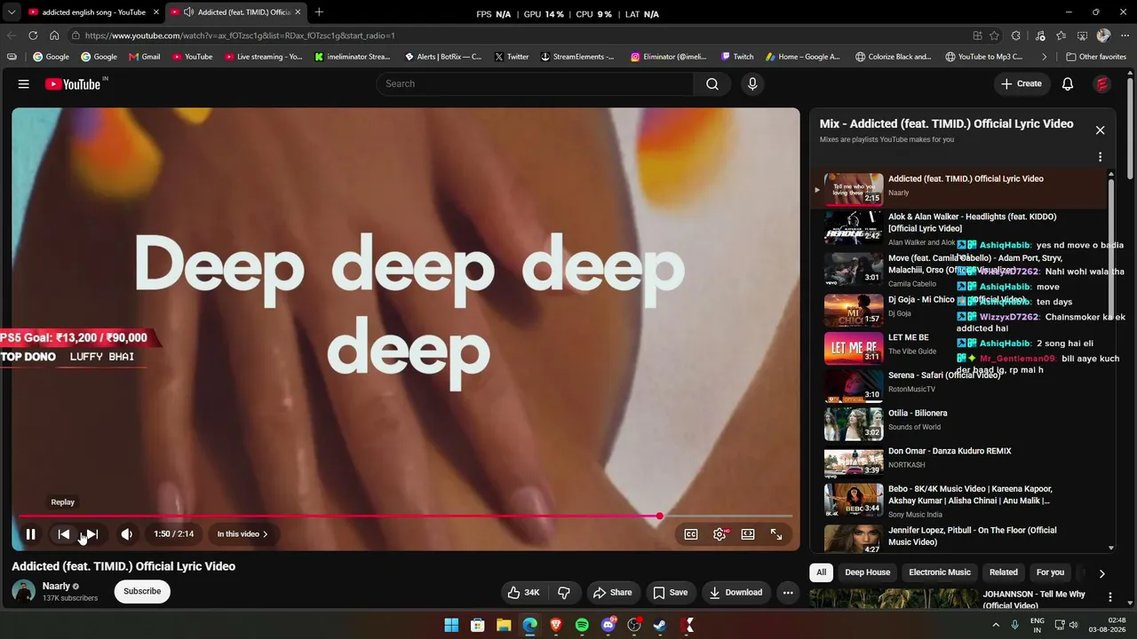The width and height of the screenshot is (1137, 639).
Task: Subscribe to the Naarly channel
Action: point(142,592)
